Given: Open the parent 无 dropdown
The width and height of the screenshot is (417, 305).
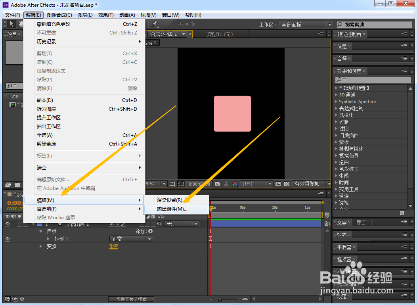Looking at the screenshot, I should pyautogui.click(x=182, y=224).
